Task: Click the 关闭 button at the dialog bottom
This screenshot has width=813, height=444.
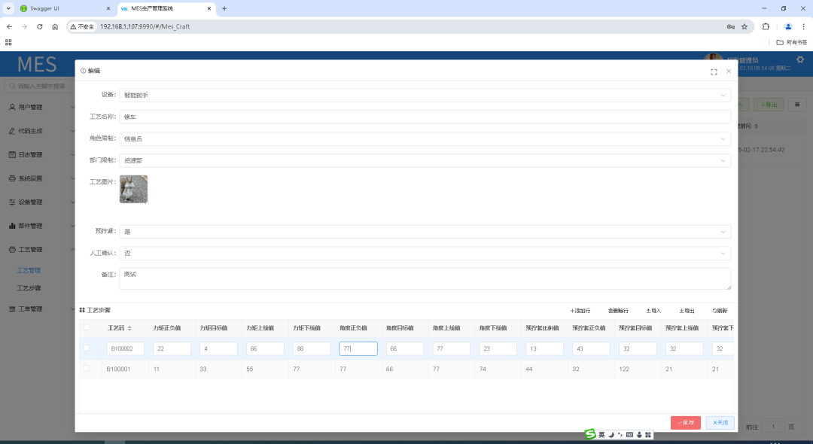Action: click(x=720, y=423)
